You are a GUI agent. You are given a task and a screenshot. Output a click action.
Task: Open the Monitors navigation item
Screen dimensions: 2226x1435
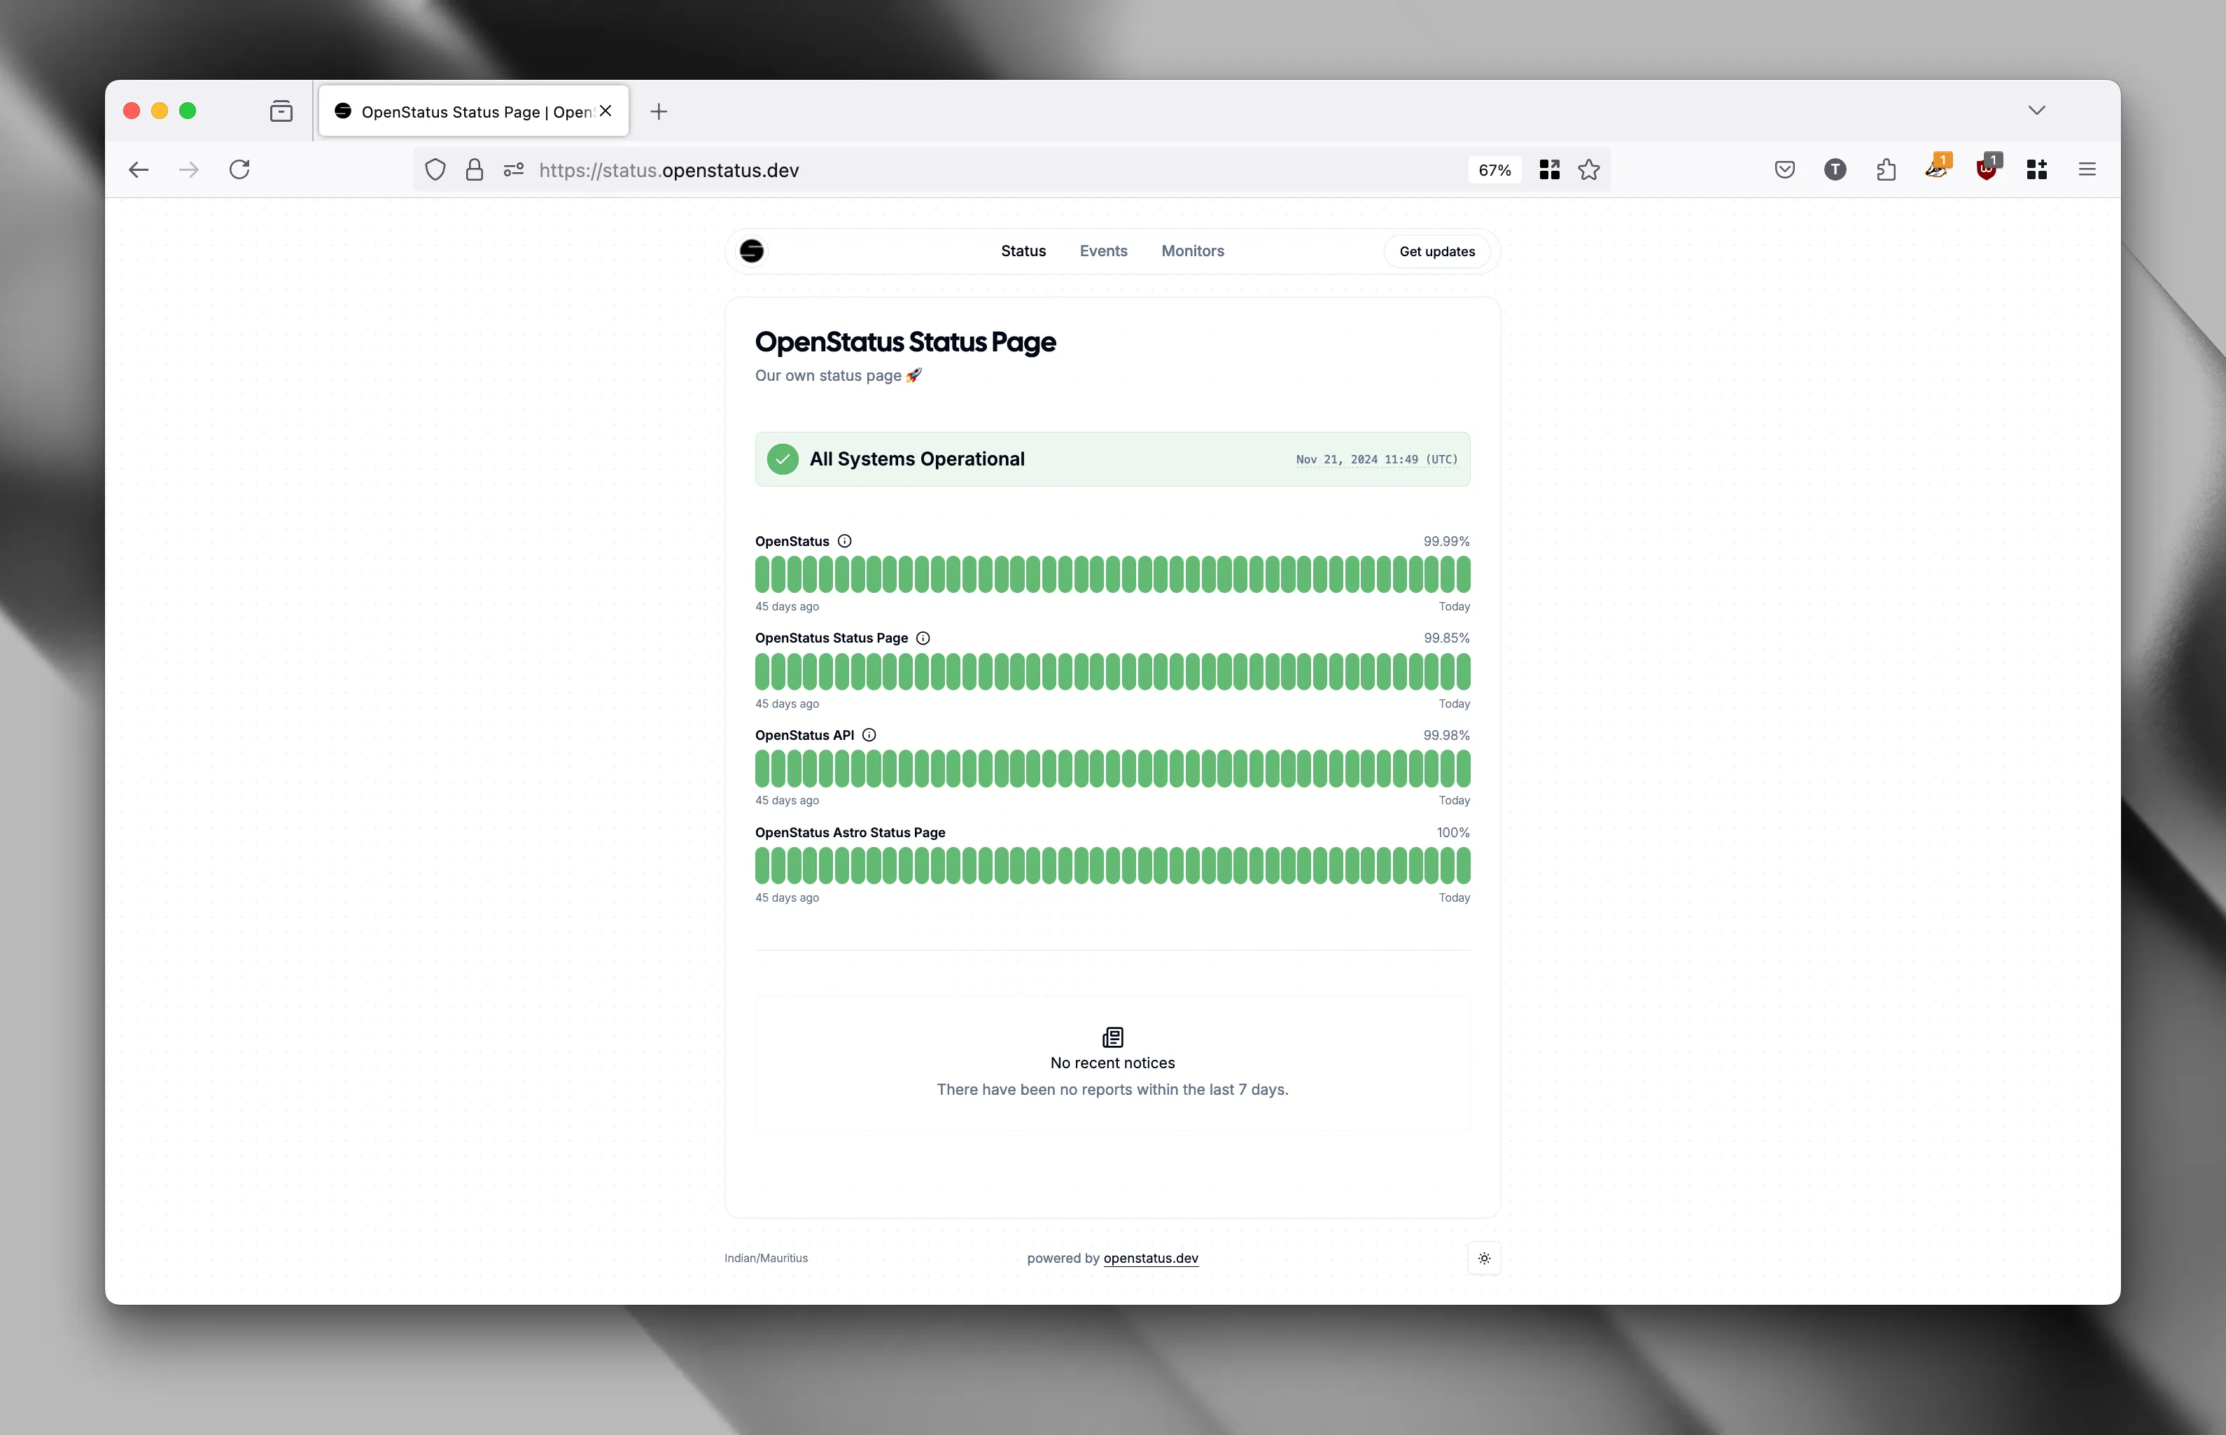pos(1193,251)
